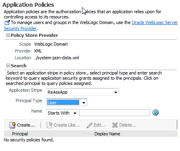Click the 'Create Like...' button label
Screen dimensions: 180x151
coord(67,125)
